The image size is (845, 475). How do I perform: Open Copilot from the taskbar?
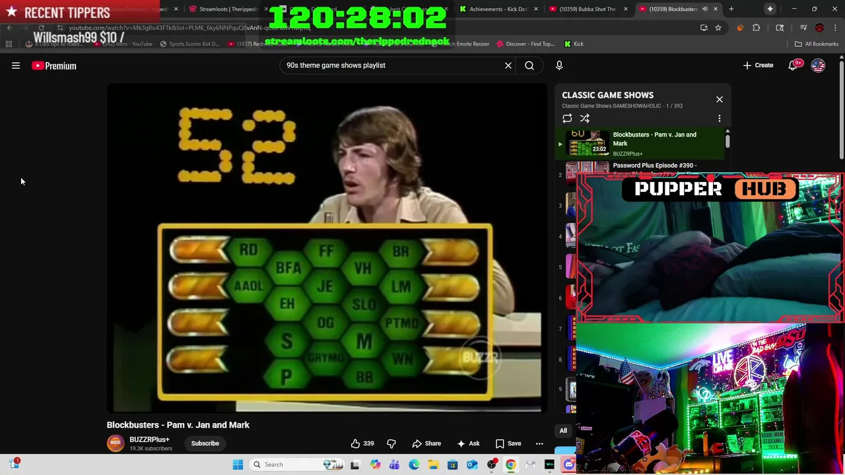(375, 464)
